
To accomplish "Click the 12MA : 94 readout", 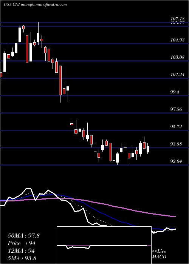I will click(21, 251).
